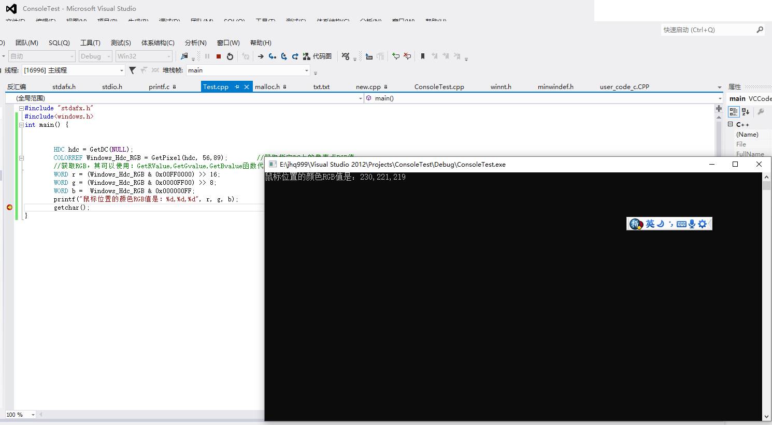The image size is (772, 425).
Task: Switch to the stdafx.h tab
Action: (64, 87)
